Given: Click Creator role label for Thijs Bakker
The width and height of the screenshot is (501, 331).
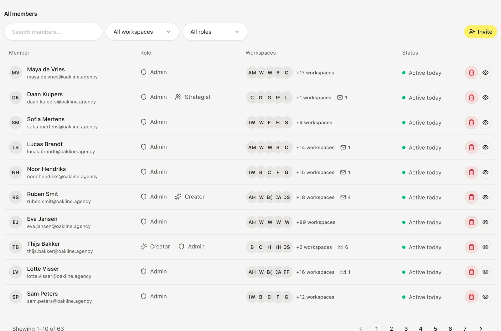Looking at the screenshot, I should click(160, 247).
